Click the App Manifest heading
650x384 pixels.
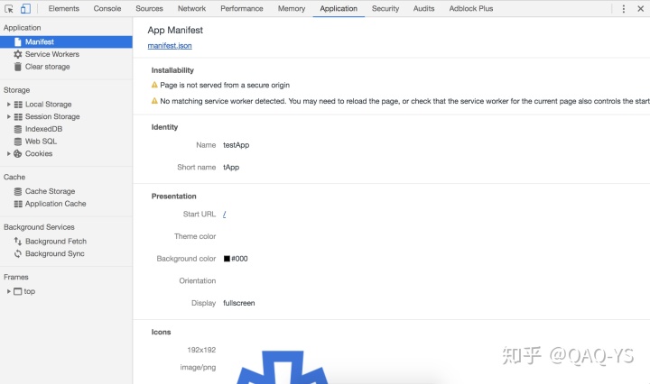click(x=175, y=31)
